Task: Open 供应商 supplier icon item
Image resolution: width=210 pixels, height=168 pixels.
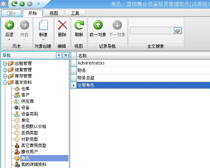Action: tap(24, 101)
